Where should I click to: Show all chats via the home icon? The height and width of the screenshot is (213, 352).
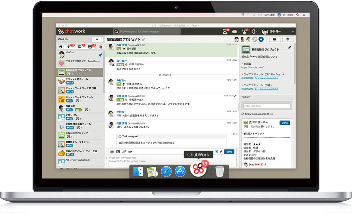[x=61, y=47]
